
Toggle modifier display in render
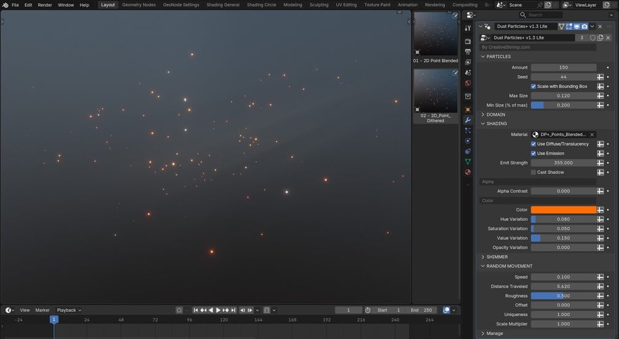(x=585, y=27)
